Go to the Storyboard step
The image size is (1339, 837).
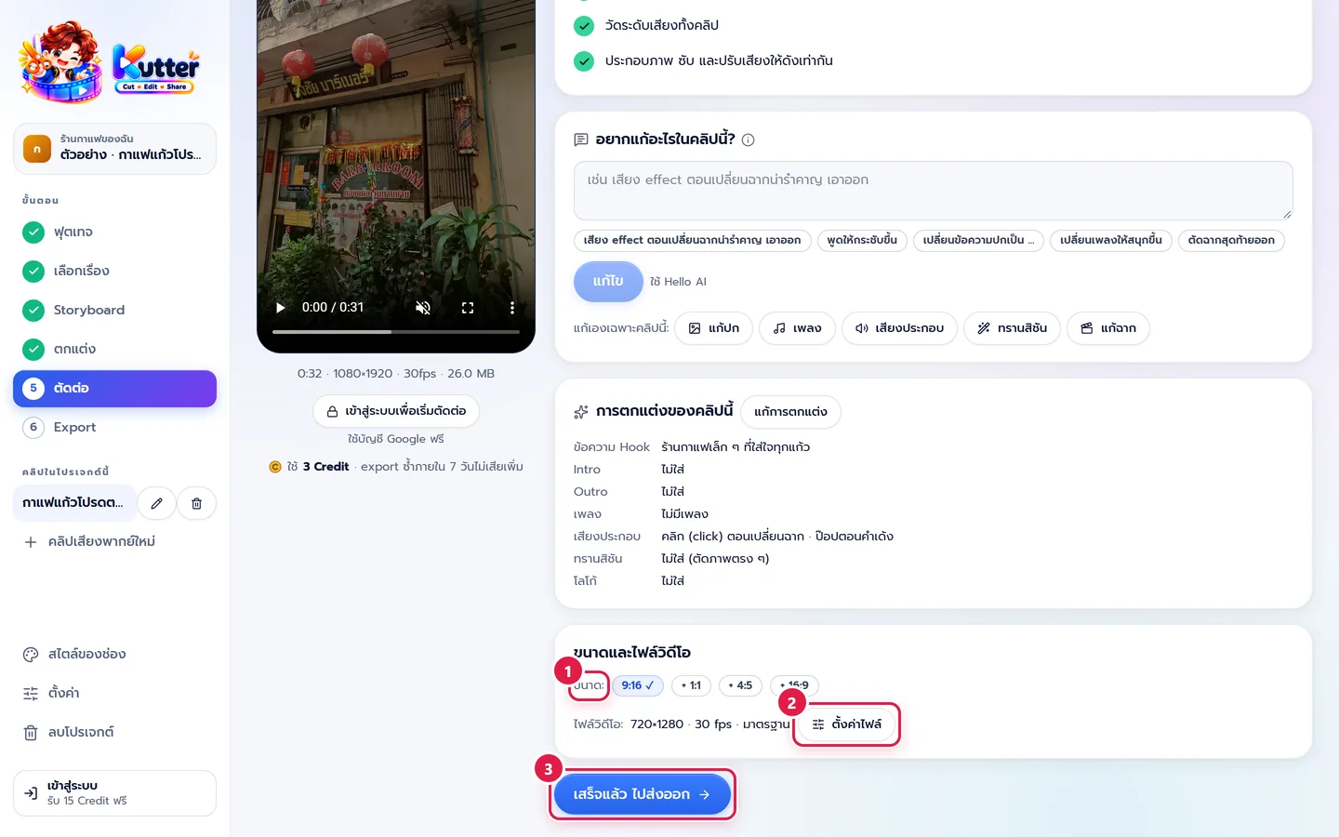click(114, 311)
